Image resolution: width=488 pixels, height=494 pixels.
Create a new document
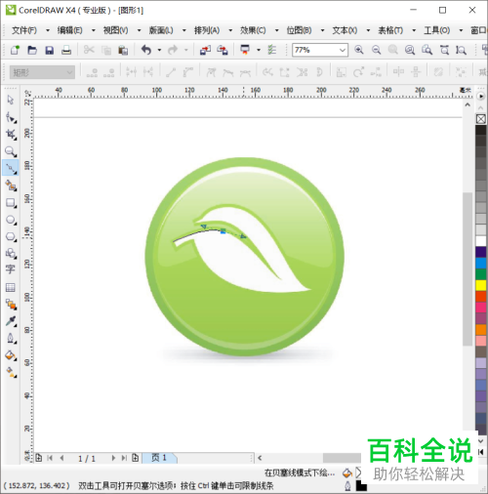pyautogui.click(x=15, y=50)
